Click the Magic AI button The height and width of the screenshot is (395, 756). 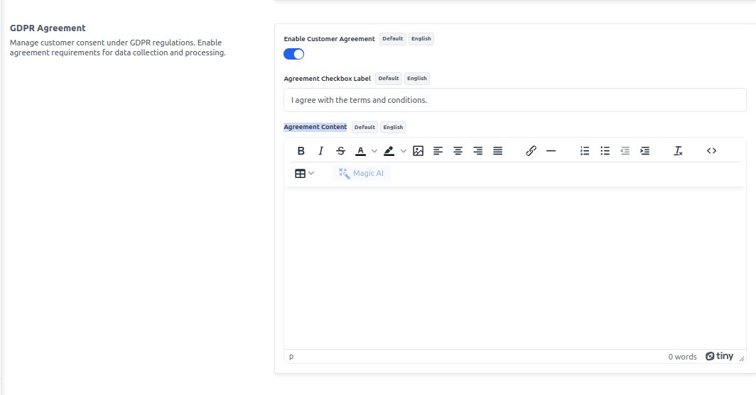[x=362, y=173]
